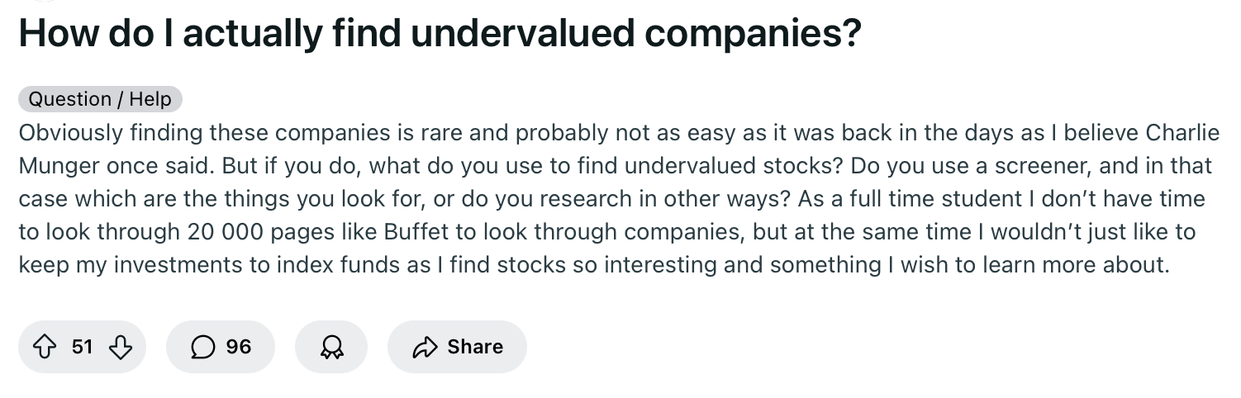Click the vote score showing 51
The image size is (1241, 398).
click(x=82, y=347)
